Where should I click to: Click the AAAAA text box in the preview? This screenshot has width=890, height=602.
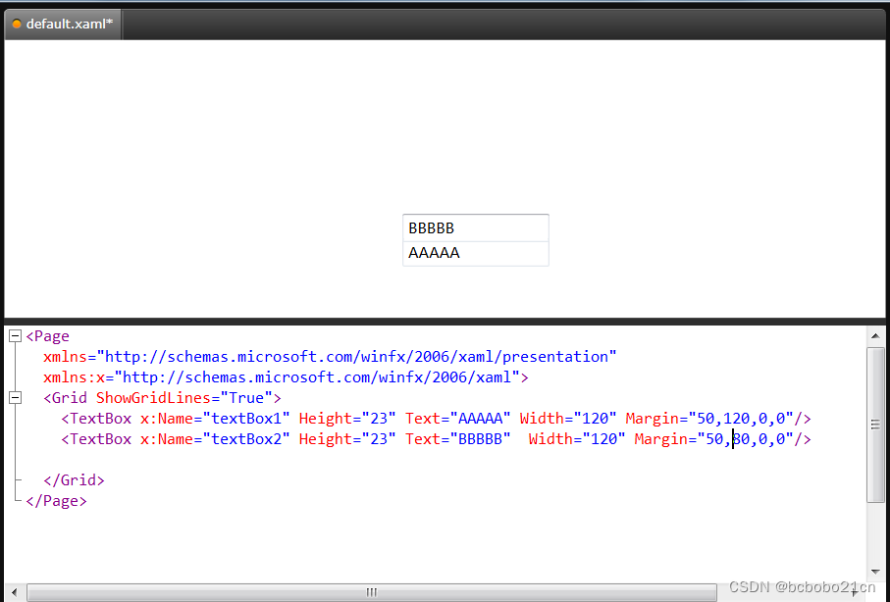[476, 253]
